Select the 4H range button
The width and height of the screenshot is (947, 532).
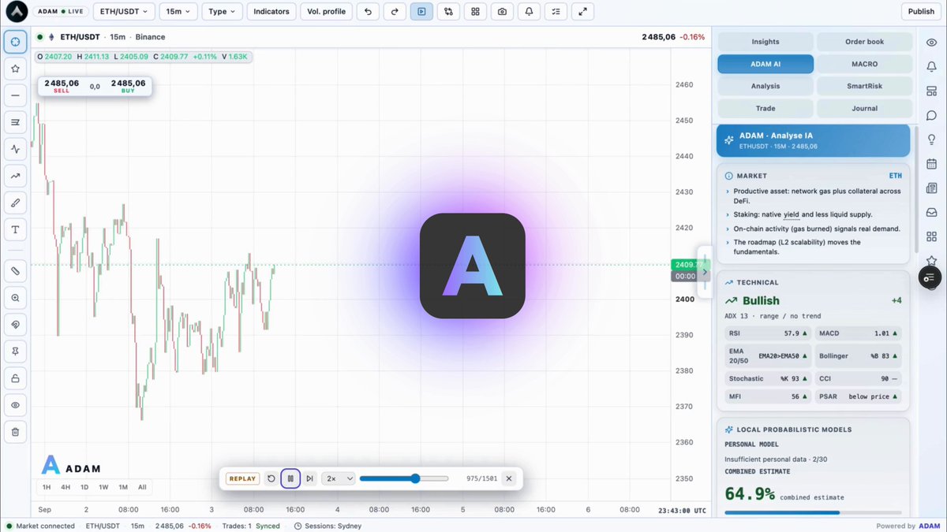[66, 487]
